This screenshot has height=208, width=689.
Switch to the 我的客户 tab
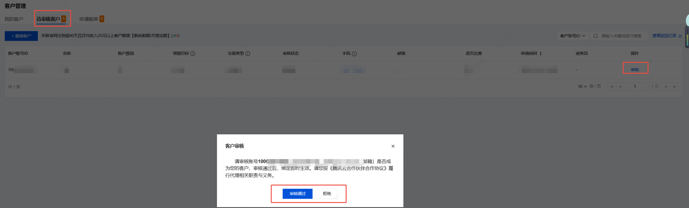tap(14, 19)
